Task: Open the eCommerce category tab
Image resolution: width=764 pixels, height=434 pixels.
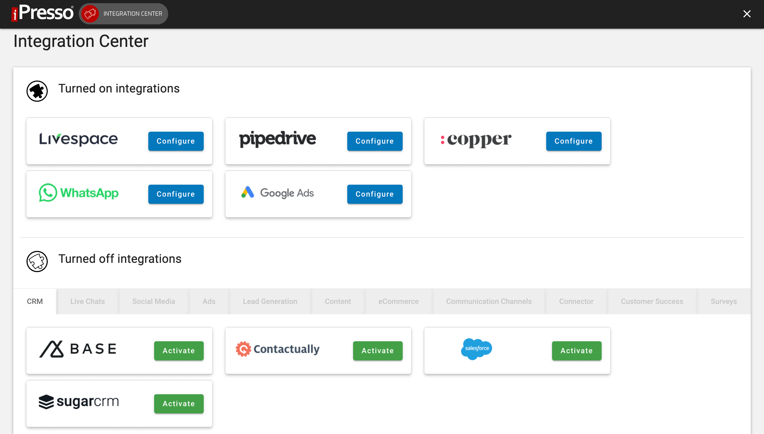Action: (398, 301)
